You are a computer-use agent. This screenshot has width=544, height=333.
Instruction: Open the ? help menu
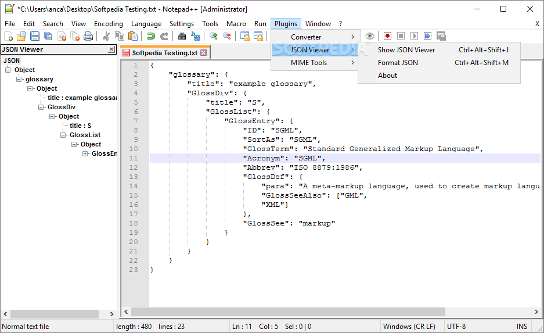point(340,24)
